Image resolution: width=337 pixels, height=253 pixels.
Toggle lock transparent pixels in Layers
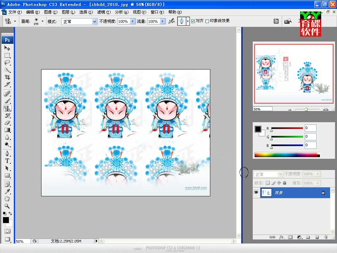click(268, 183)
